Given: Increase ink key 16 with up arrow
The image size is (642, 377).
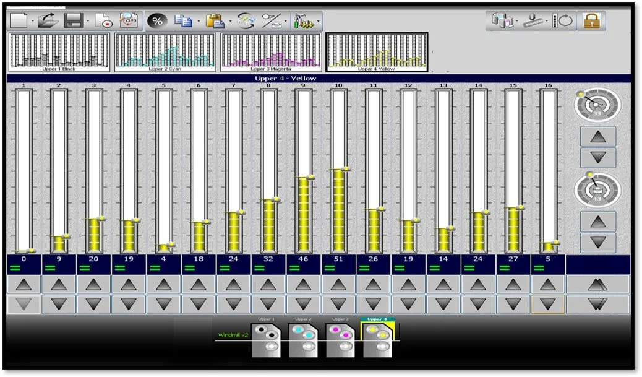Looking at the screenshot, I should click(x=548, y=284).
